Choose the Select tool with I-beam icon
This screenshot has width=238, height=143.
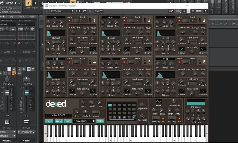[35, 3]
